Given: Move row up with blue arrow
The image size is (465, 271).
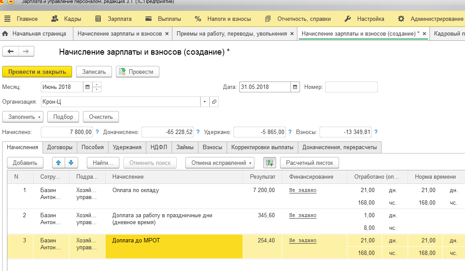Looking at the screenshot, I should (x=59, y=163).
